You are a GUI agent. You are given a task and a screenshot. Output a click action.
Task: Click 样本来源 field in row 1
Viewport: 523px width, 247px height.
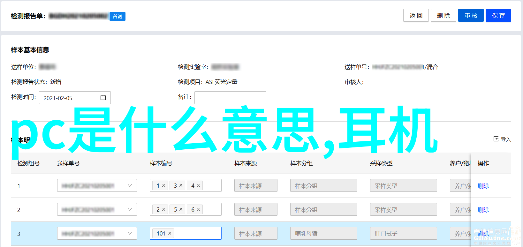256,185
